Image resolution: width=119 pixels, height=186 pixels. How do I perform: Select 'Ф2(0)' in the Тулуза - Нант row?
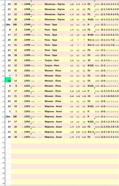90,65
